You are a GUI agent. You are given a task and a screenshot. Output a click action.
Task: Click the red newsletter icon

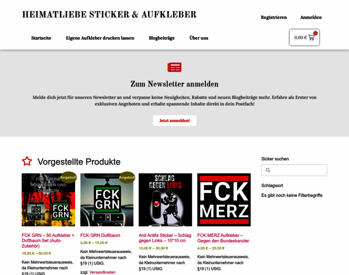tap(174, 67)
